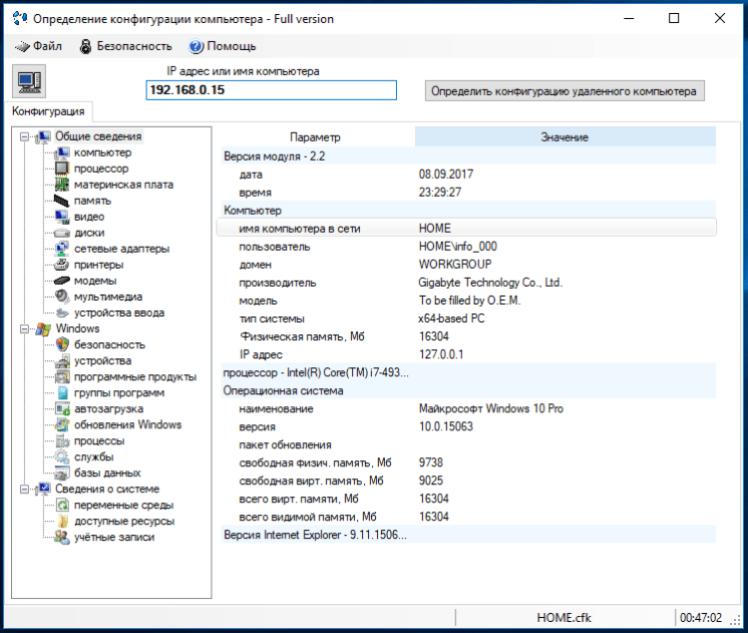
Task: Collapse the Windows tree branch
Action: click(22, 328)
